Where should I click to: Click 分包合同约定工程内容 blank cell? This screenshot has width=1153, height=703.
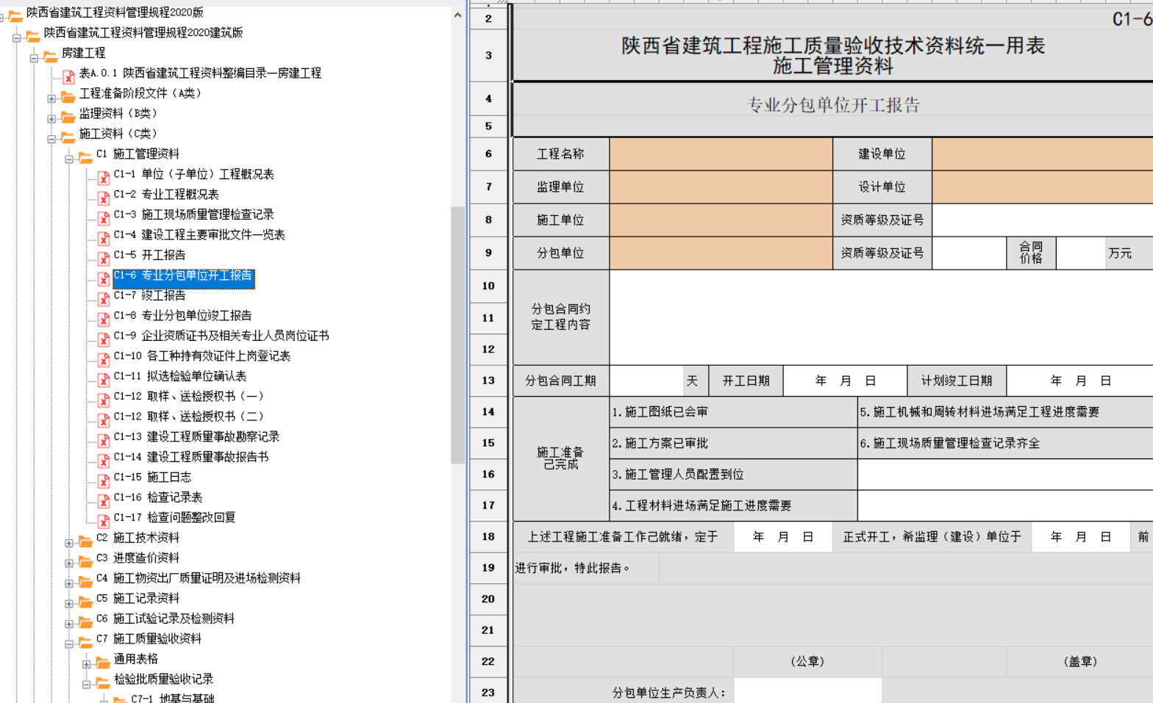881,317
